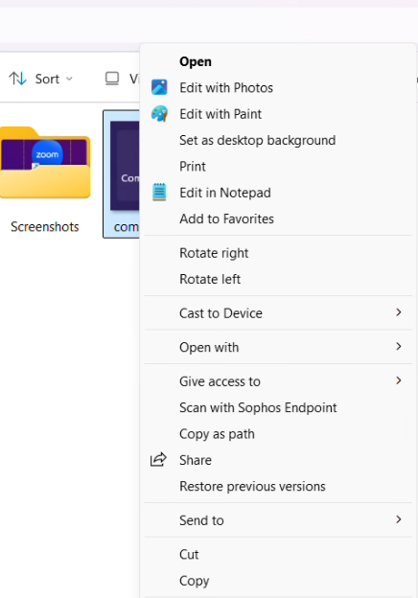418x598 pixels.
Task: Expand the Cast to Device submenu arrow
Action: (x=399, y=312)
